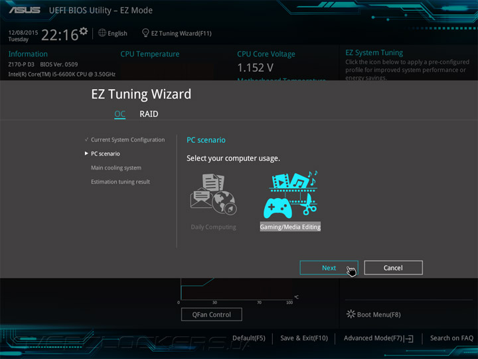
Task: Click Save & Exit(F10)
Action: [x=304, y=338]
